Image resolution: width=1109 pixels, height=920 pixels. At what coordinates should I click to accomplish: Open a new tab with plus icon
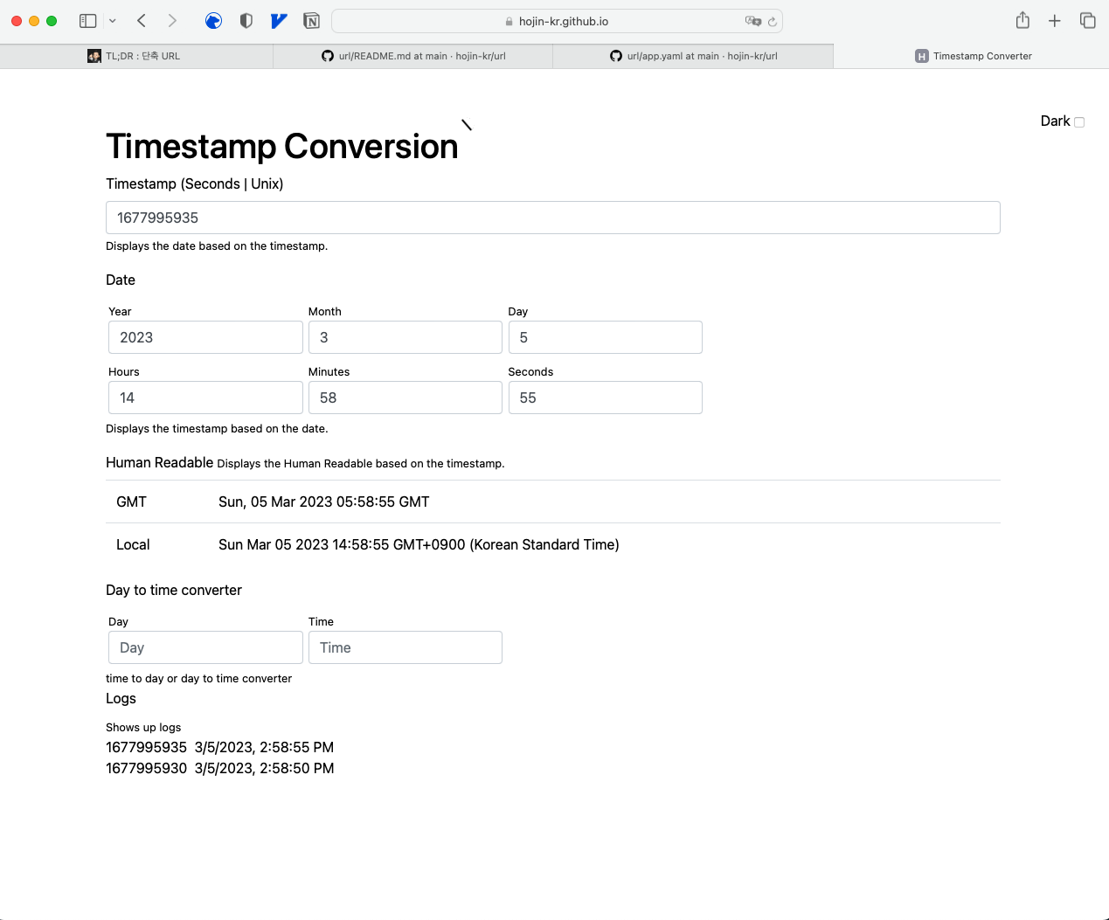pos(1055,21)
